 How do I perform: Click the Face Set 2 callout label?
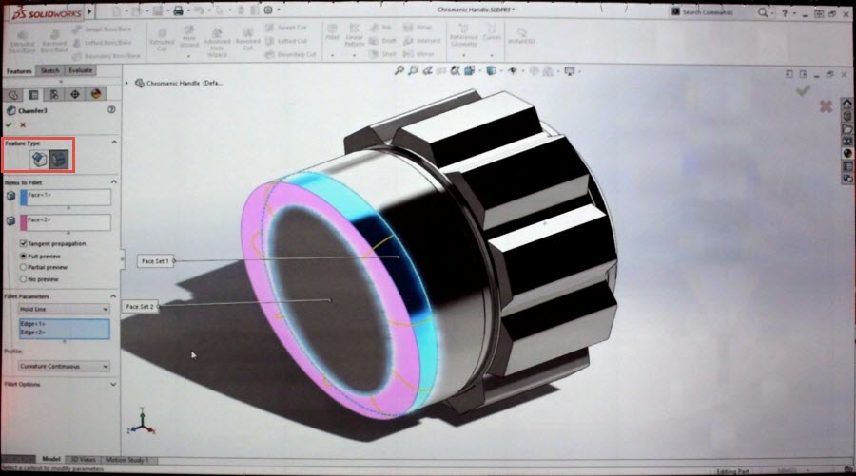[x=140, y=307]
